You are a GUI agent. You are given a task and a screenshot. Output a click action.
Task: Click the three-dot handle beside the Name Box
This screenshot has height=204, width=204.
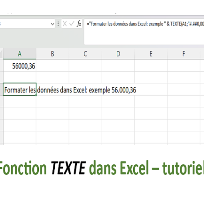click(x=58, y=24)
